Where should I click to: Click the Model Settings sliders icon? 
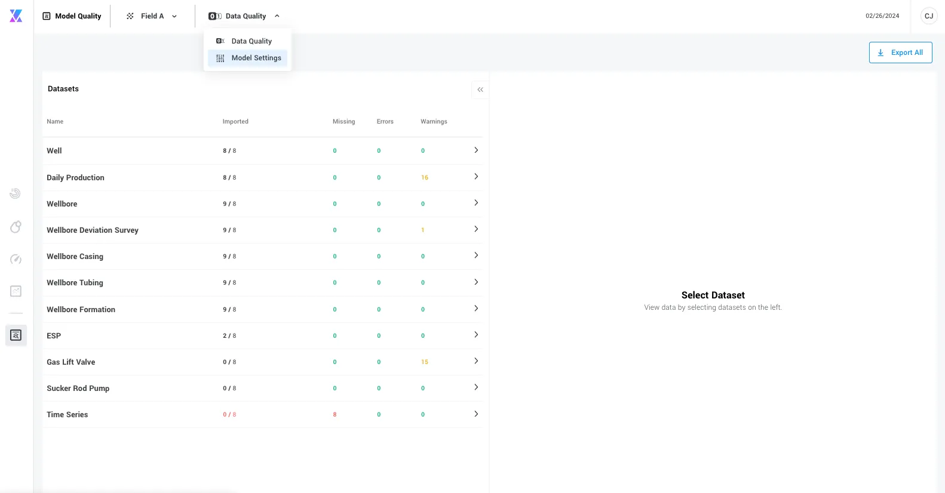220,58
